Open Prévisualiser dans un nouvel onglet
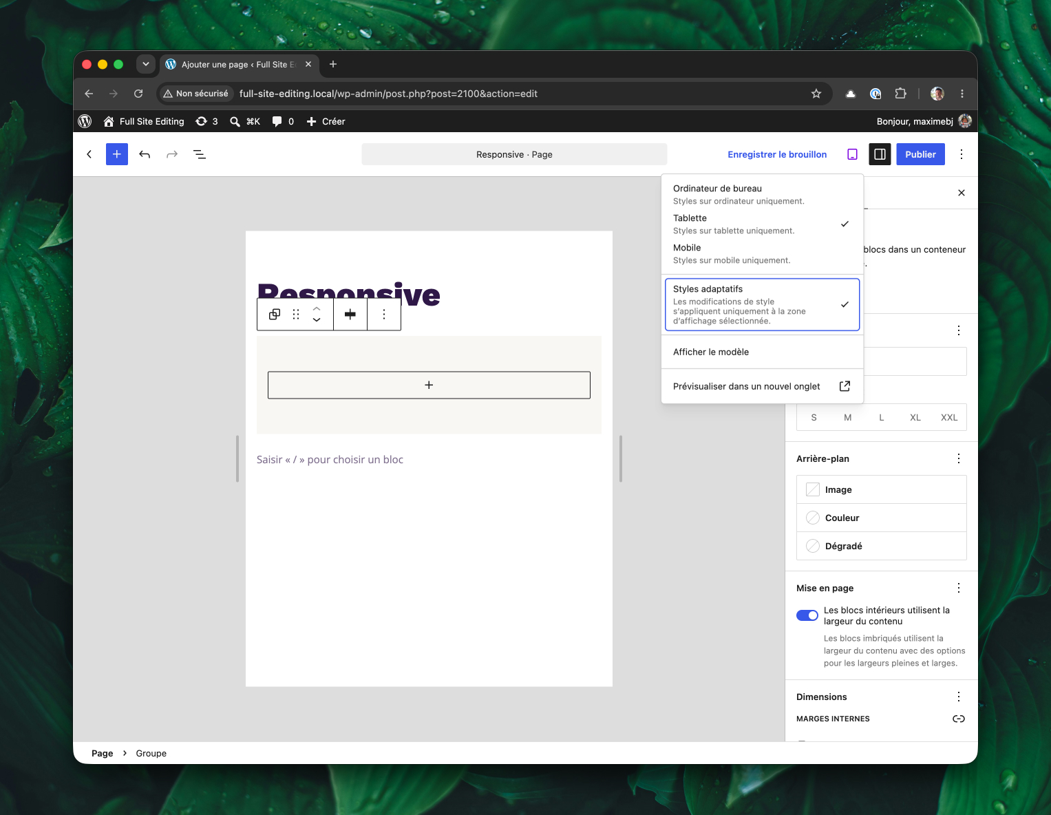The image size is (1051, 815). coord(762,386)
